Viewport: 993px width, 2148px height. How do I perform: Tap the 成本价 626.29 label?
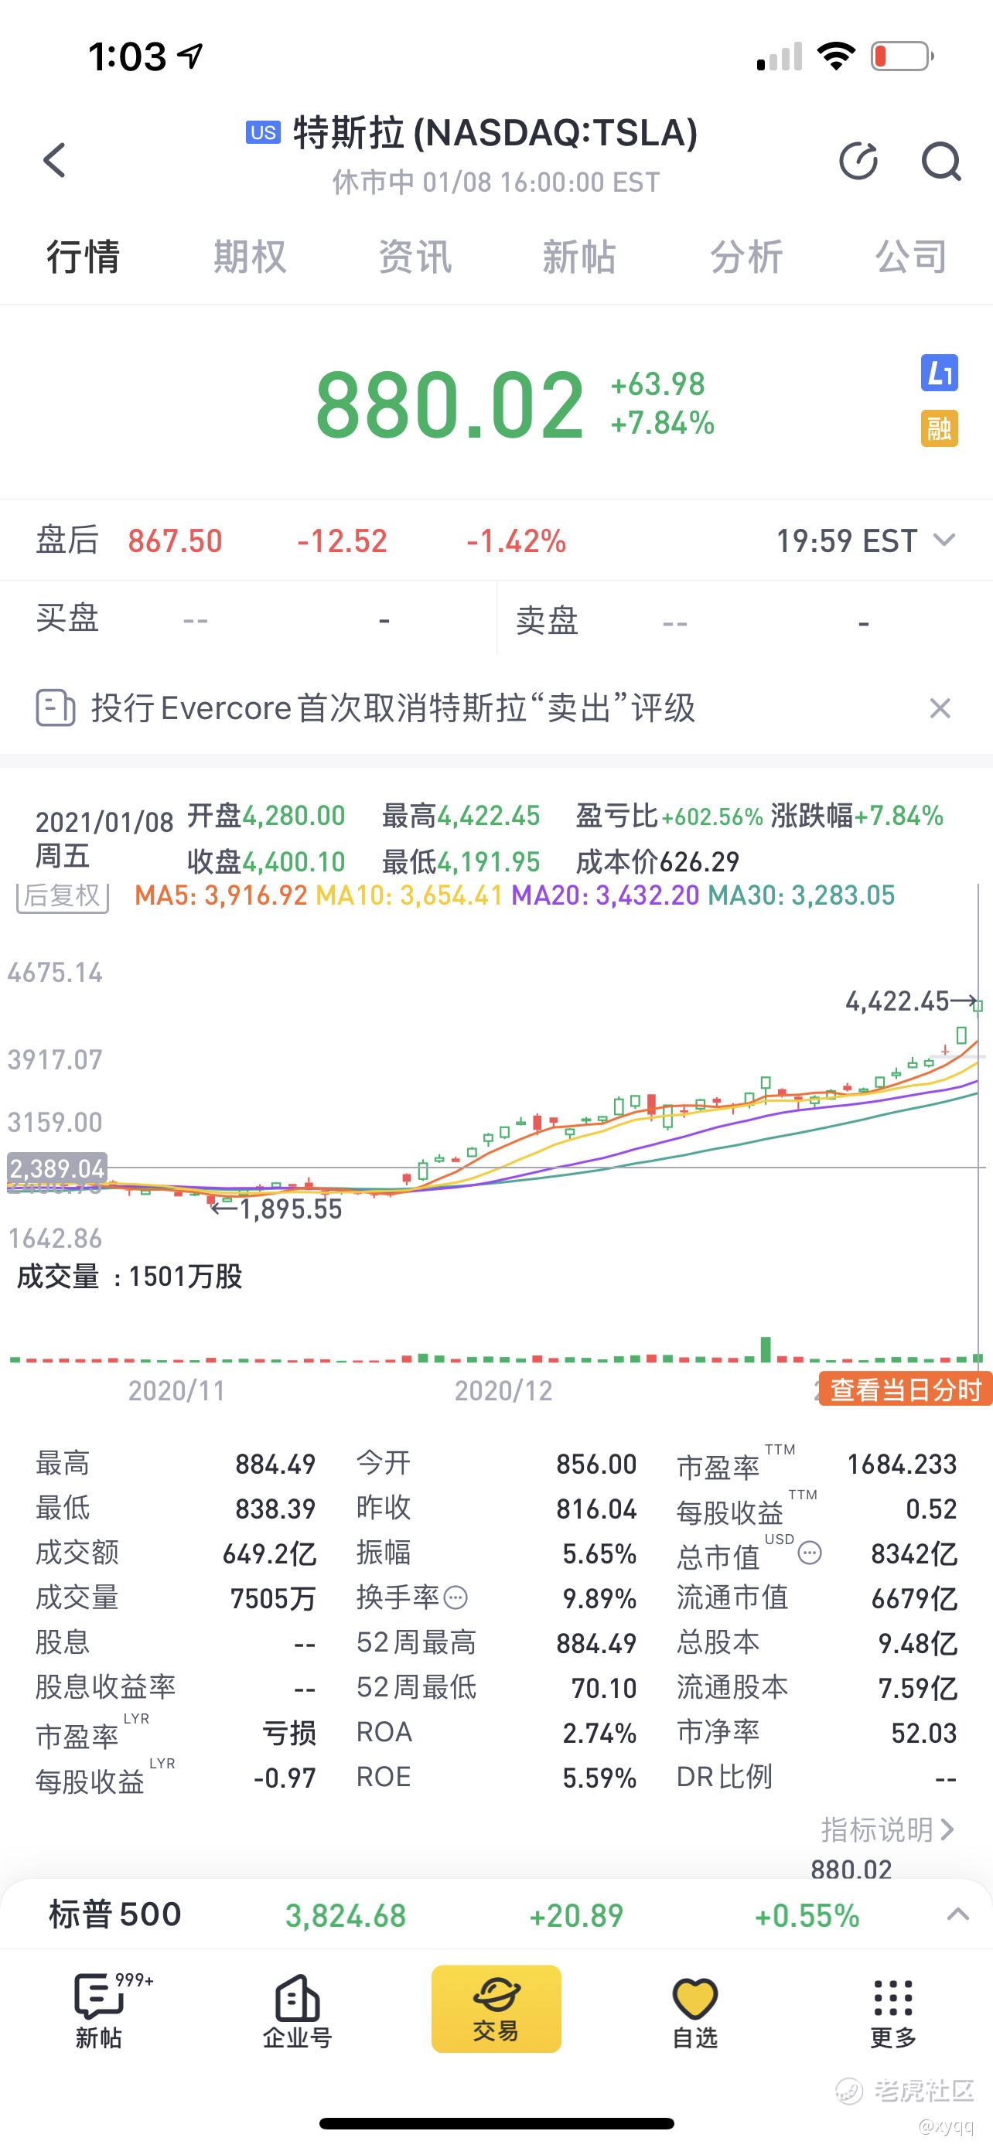click(658, 861)
